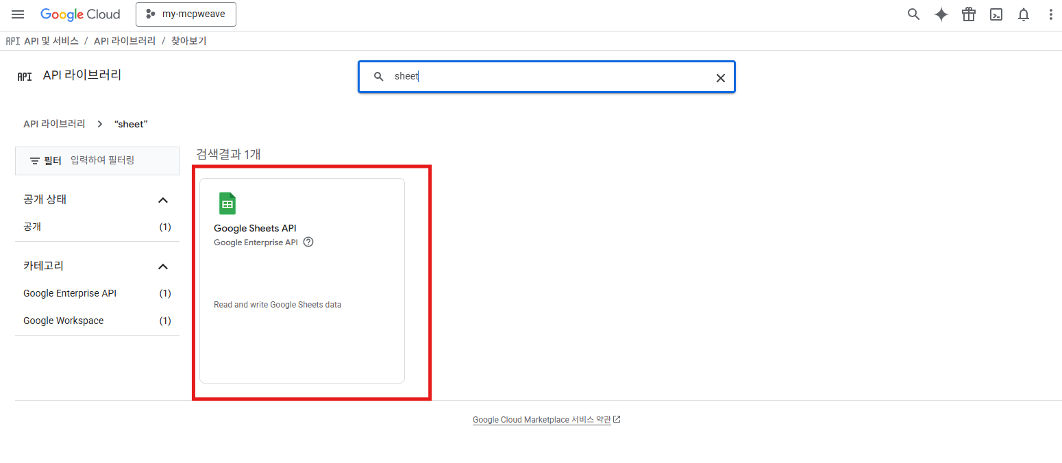Click the 찾아보기 breadcrumb item

189,41
